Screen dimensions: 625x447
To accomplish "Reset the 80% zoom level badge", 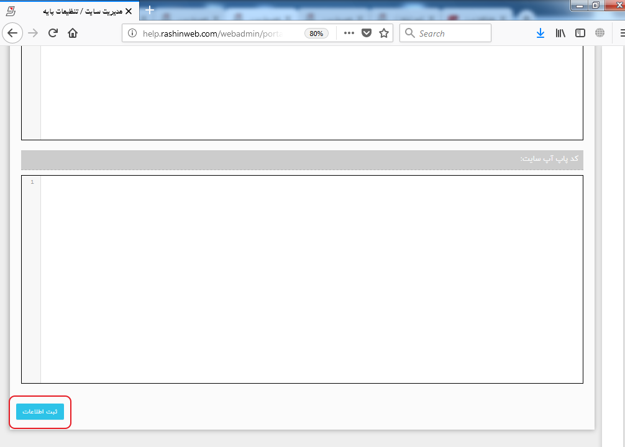I will (x=316, y=34).
